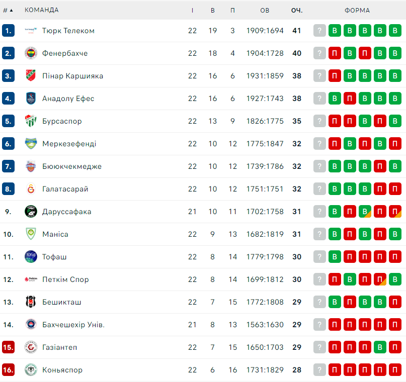Click the Дaруссафака team logo
406x382 pixels.
click(31, 212)
